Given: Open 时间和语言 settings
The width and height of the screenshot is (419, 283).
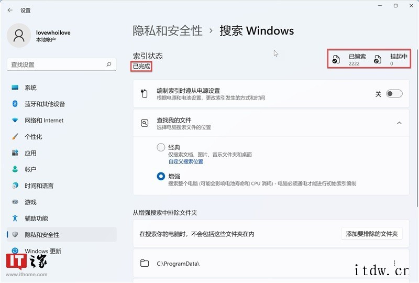Looking at the screenshot, I should tap(62, 186).
